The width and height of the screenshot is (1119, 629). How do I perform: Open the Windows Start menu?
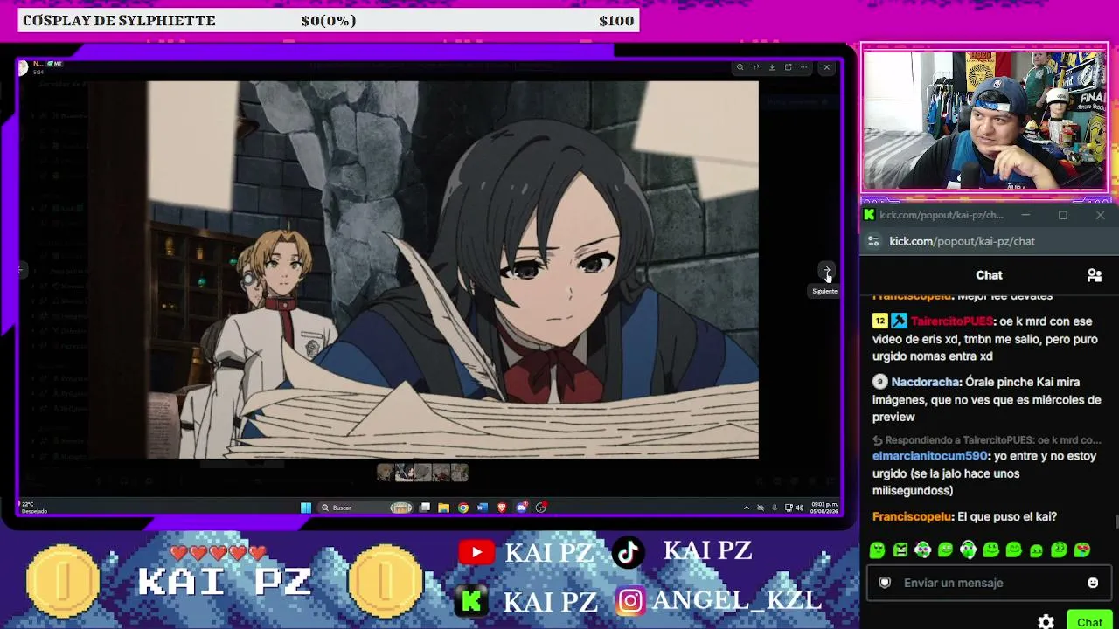(x=306, y=508)
